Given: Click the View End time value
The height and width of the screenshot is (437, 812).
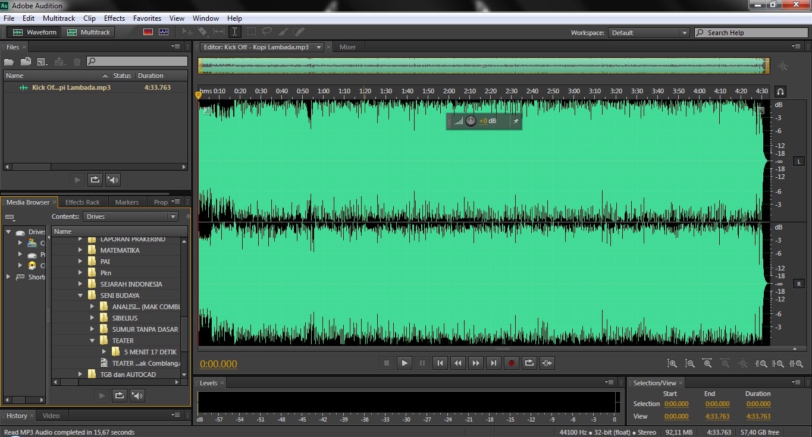Looking at the screenshot, I should click(717, 416).
